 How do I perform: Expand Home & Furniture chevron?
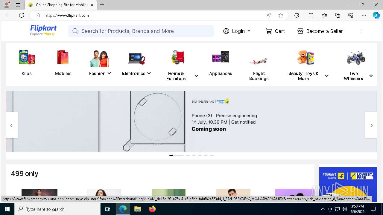click(x=196, y=76)
